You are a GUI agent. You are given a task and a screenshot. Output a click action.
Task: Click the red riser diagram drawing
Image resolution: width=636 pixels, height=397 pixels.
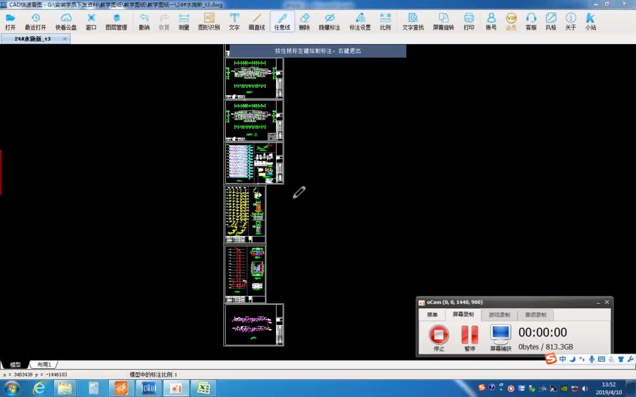tap(245, 274)
